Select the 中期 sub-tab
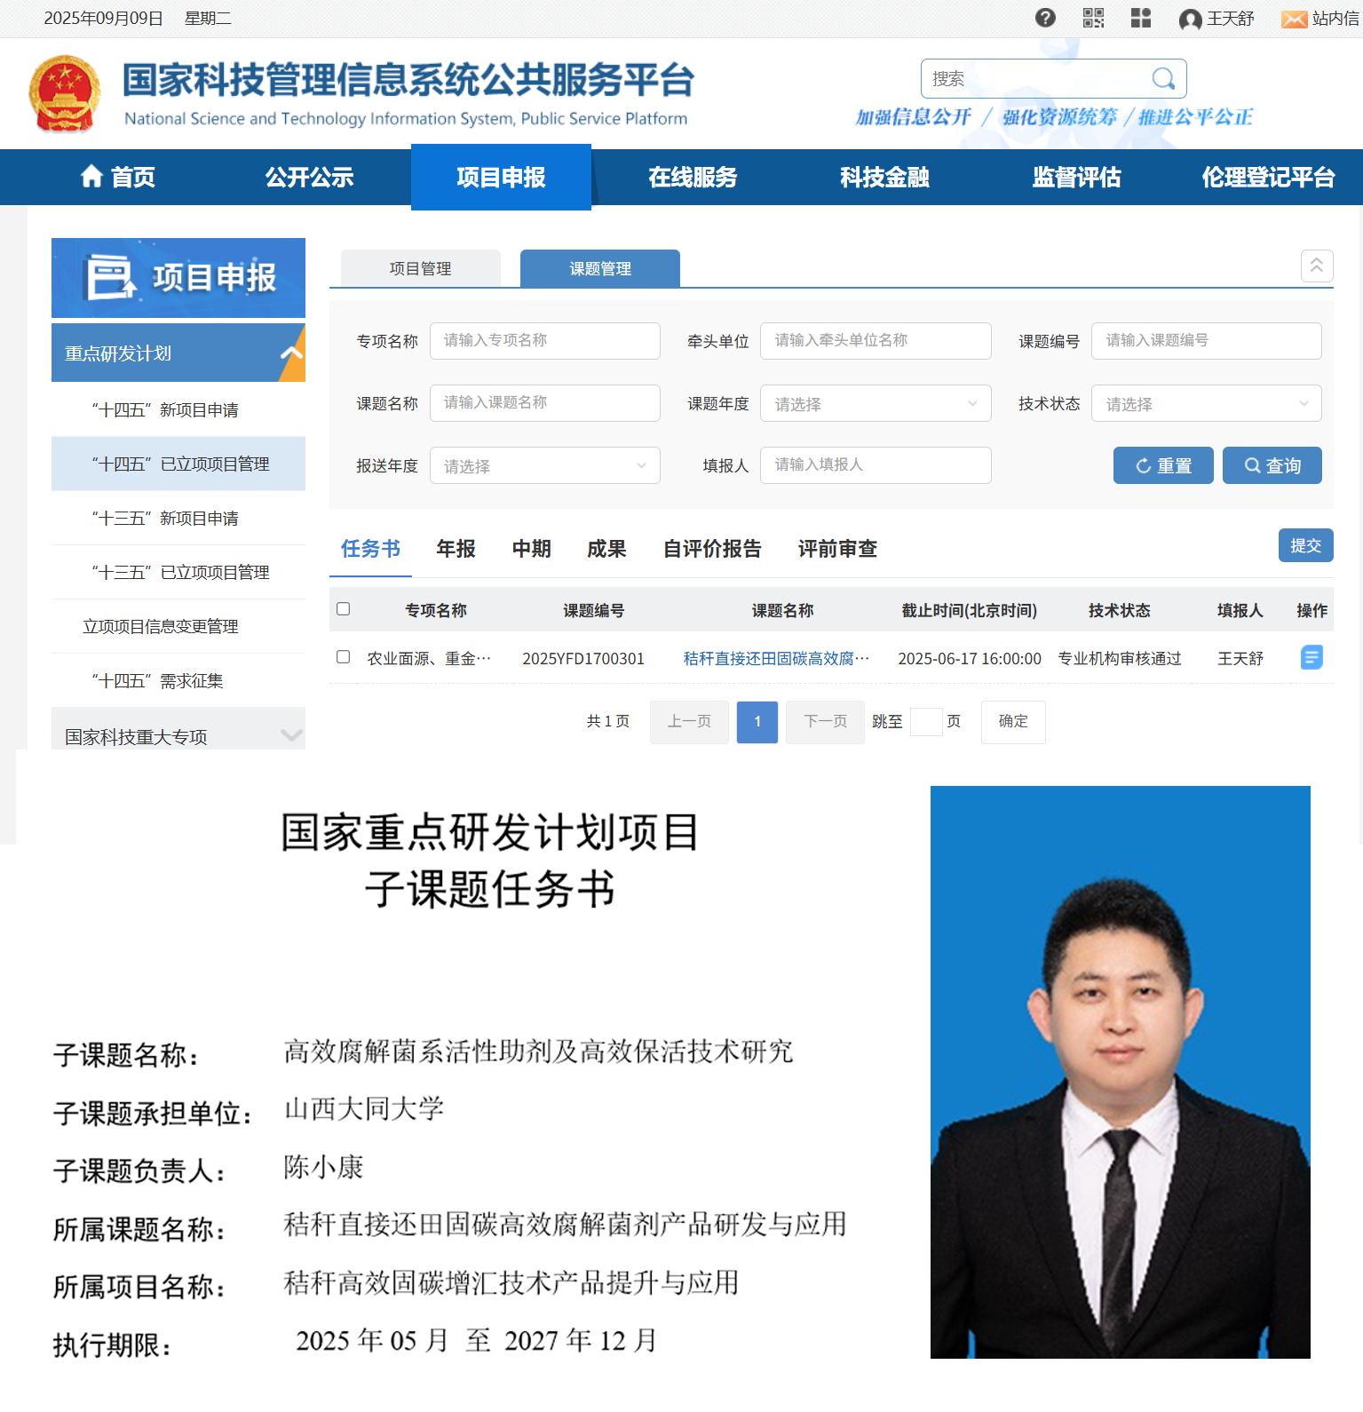 click(x=532, y=549)
